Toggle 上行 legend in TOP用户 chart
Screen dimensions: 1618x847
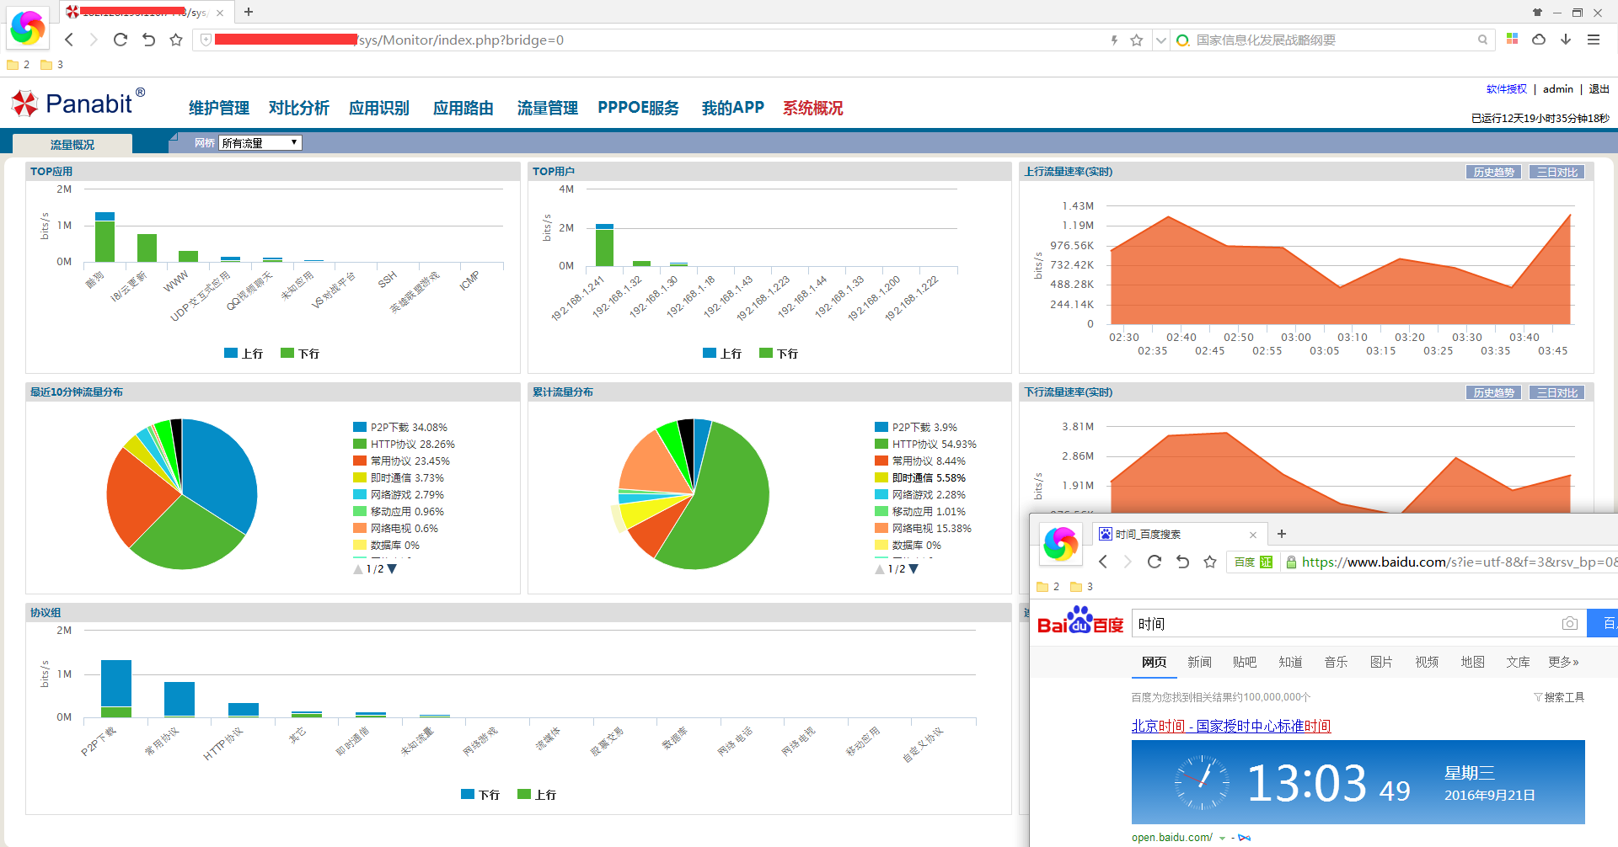click(722, 354)
